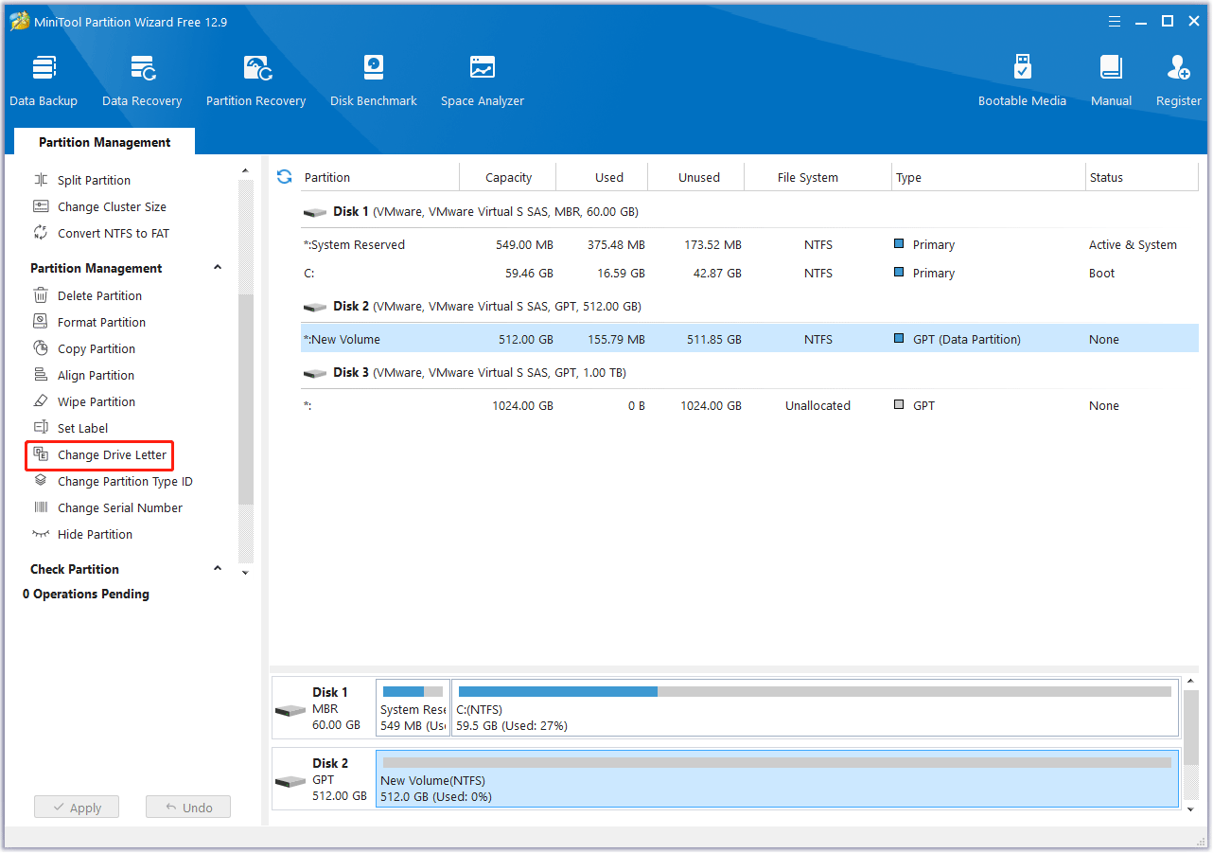This screenshot has width=1213, height=853.
Task: Click the Disk 1 header row in the table
Action: (x=749, y=212)
